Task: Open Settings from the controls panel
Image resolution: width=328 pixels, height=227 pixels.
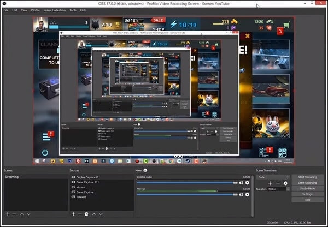Action: coord(307,194)
